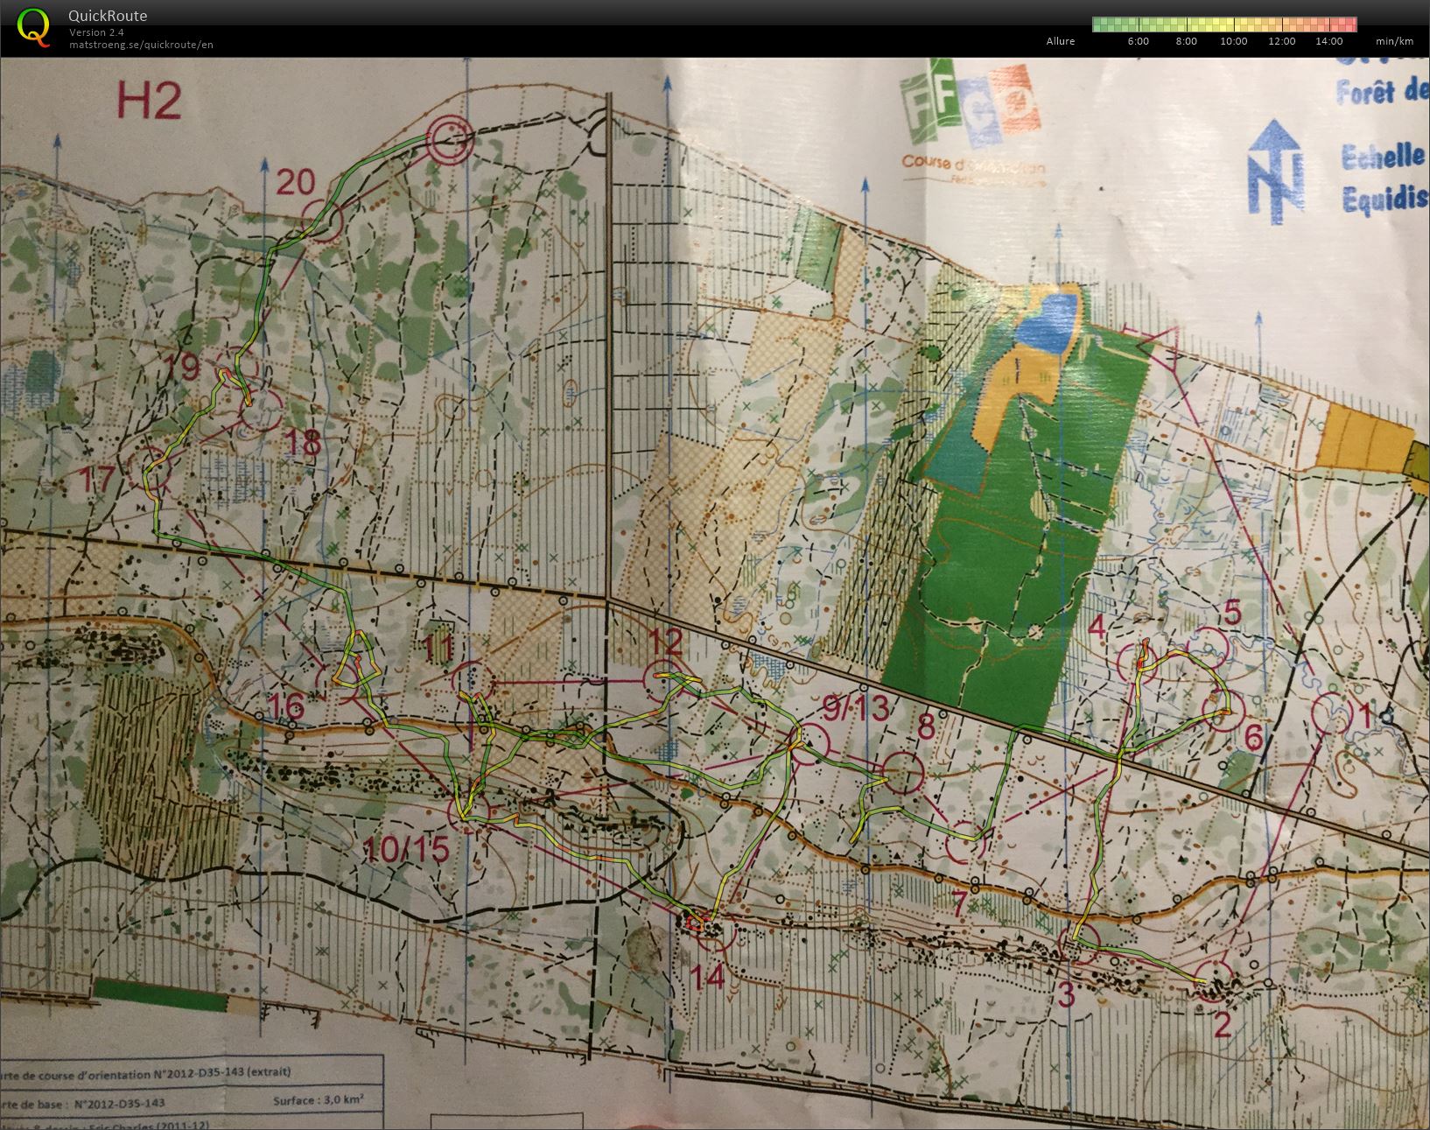Screen dimensions: 1430x1130
Task: Click the Allure legend label
Action: pos(1060,41)
